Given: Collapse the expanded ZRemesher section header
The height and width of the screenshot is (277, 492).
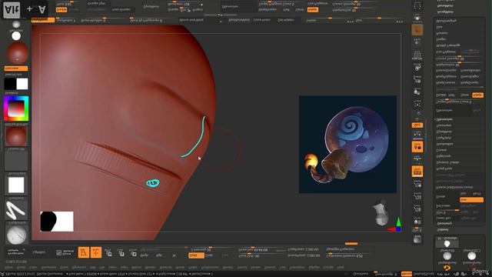Looking at the screenshot, I should click(444, 119).
